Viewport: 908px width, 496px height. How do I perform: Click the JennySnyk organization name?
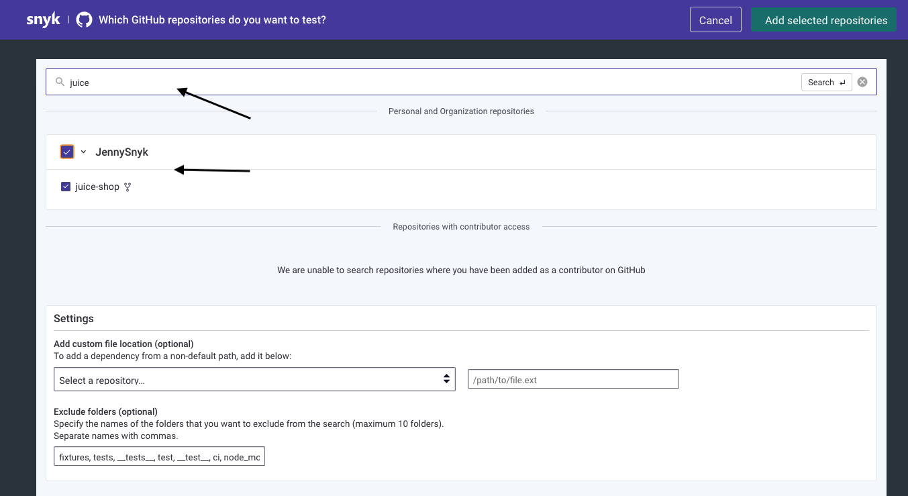[x=121, y=152]
